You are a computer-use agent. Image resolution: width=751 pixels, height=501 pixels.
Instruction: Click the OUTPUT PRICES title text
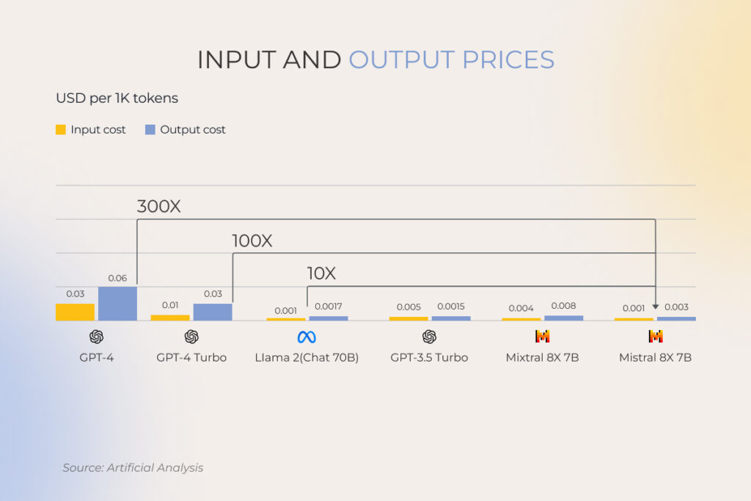(452, 60)
